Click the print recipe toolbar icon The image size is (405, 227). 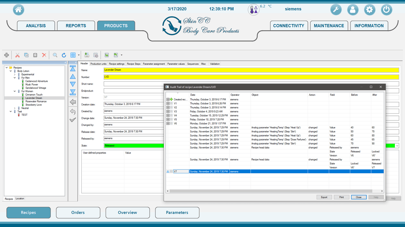(87, 55)
